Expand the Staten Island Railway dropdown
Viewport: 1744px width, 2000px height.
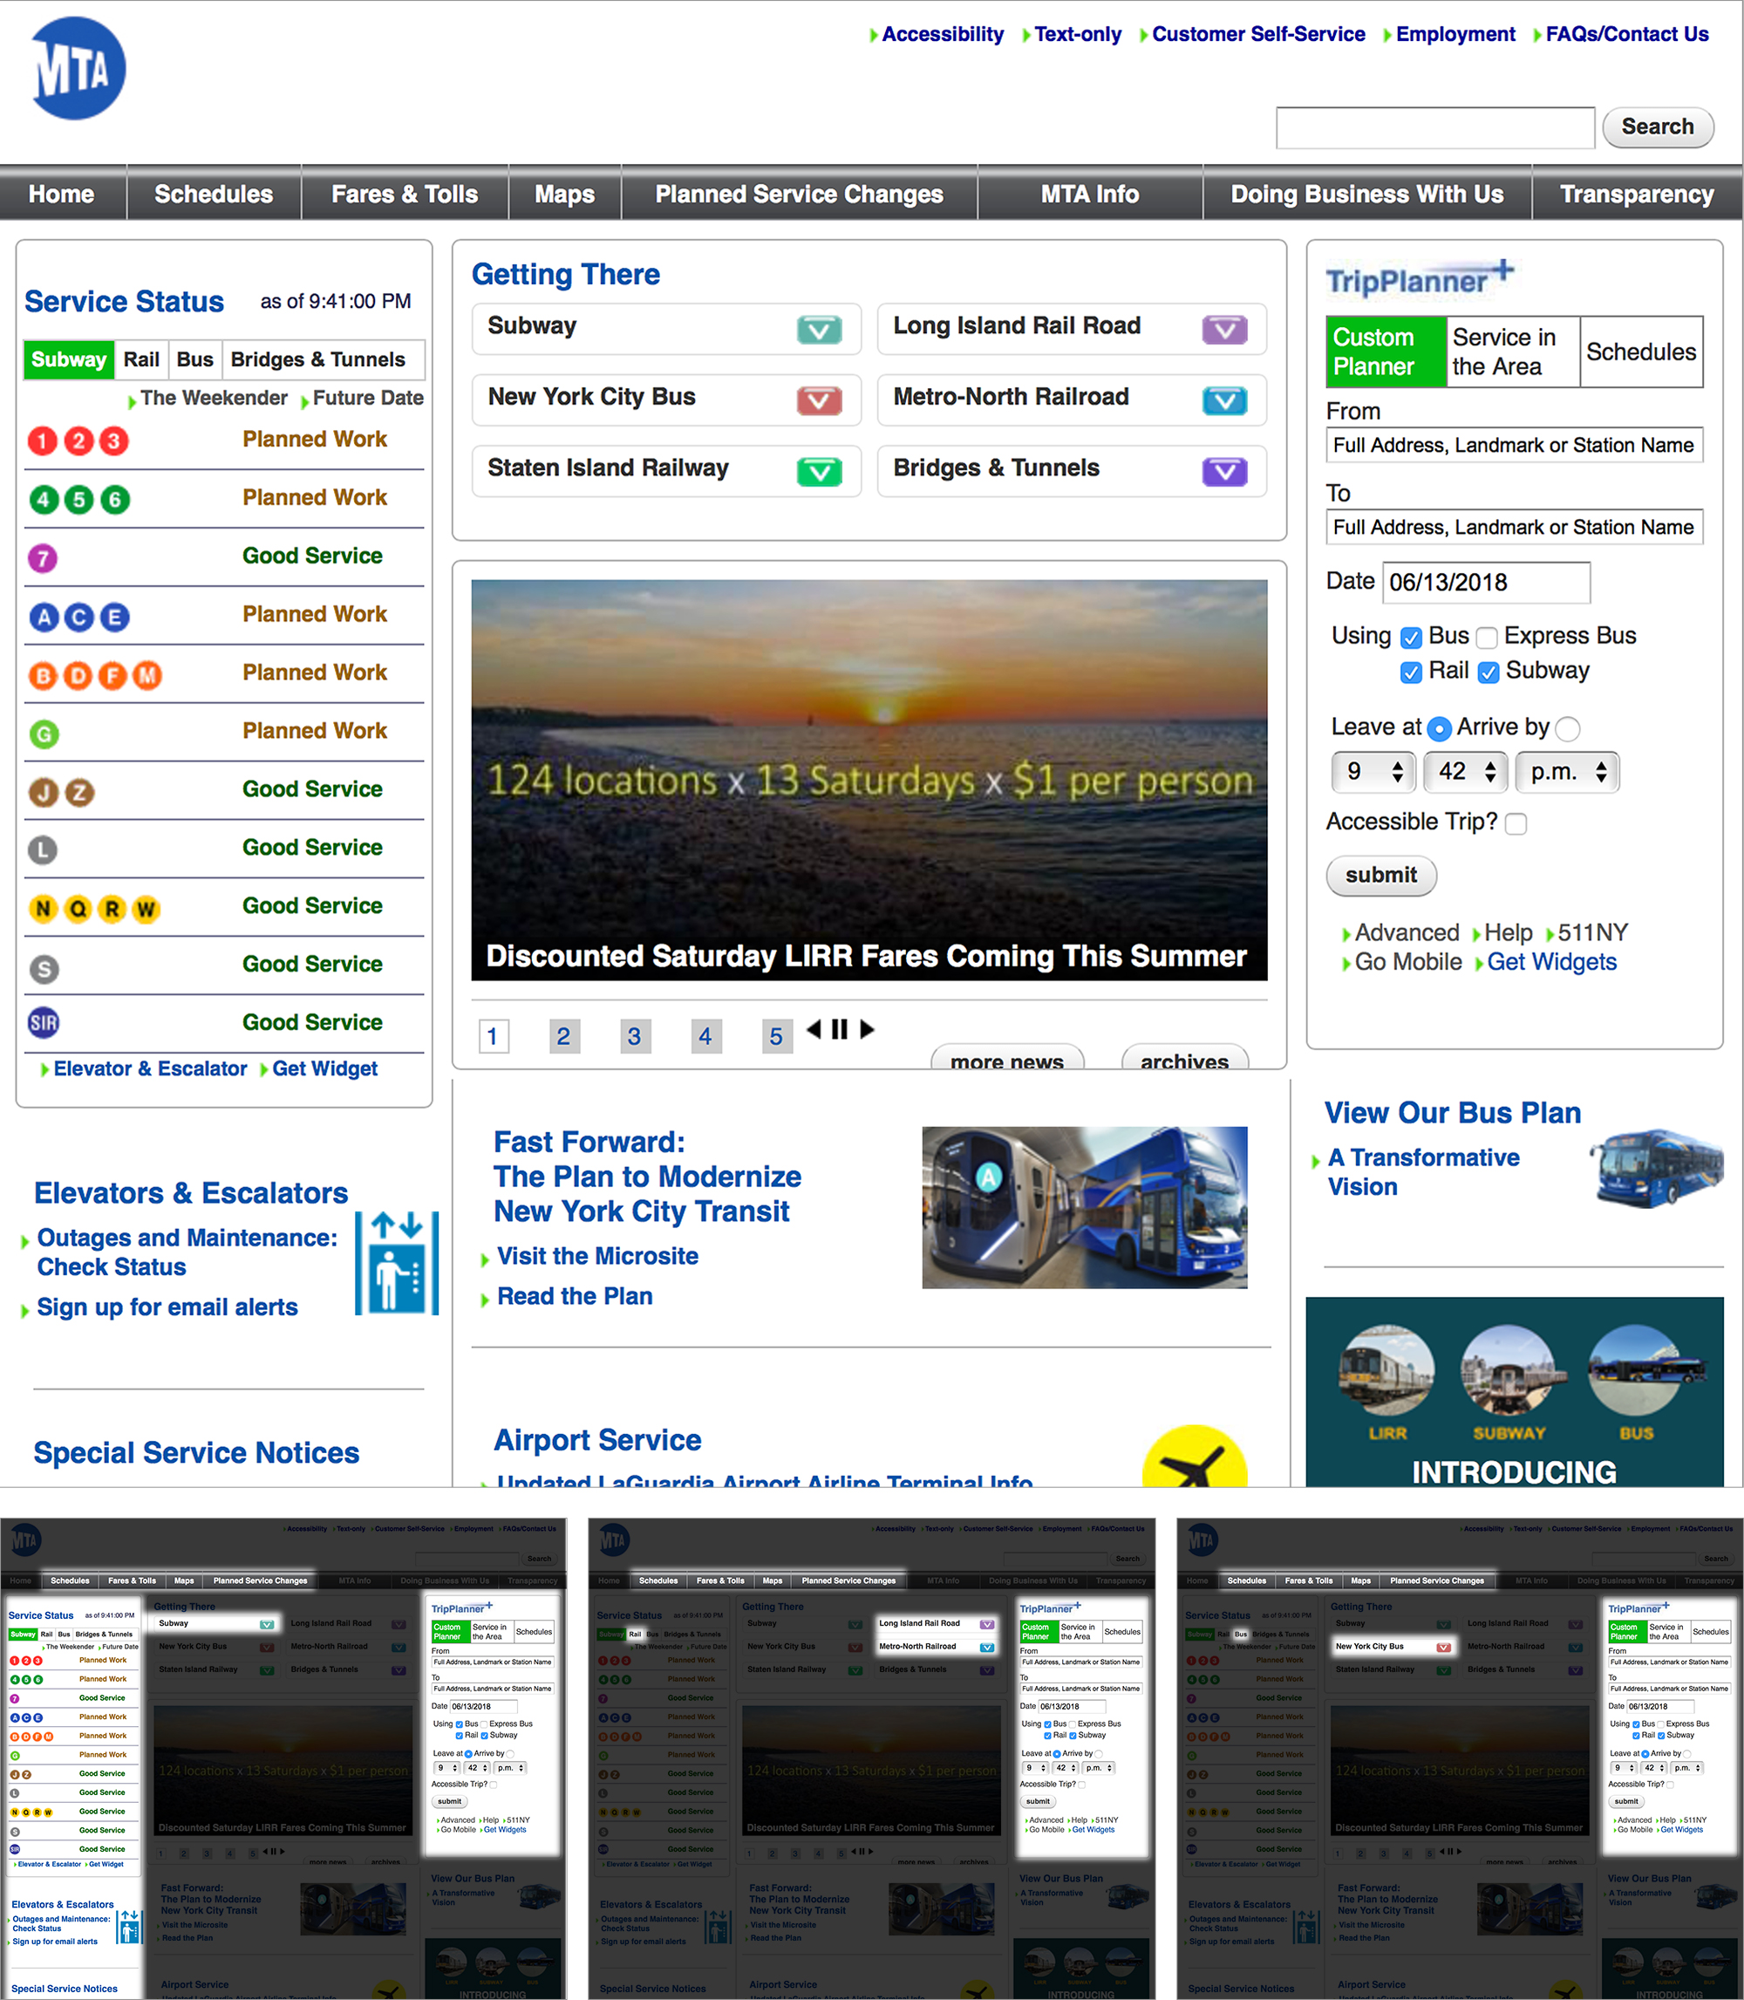click(x=820, y=472)
